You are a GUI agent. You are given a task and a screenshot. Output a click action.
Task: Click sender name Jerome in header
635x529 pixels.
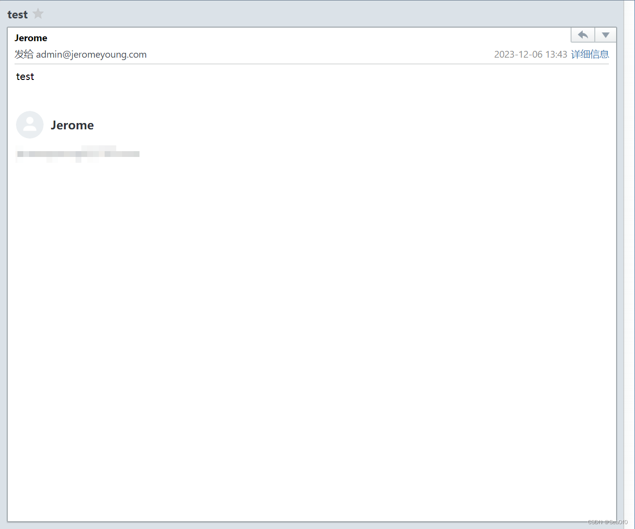pyautogui.click(x=31, y=38)
